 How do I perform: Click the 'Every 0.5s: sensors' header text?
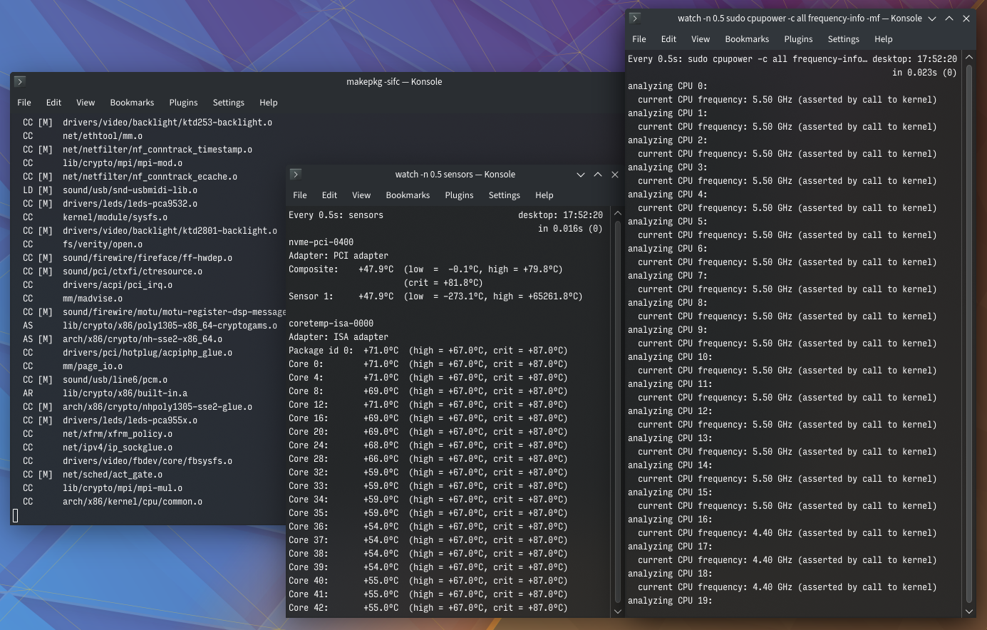click(x=336, y=215)
